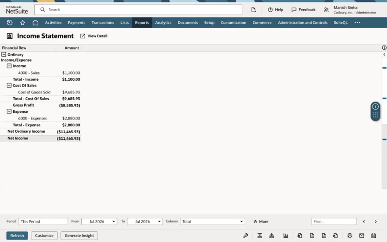Click the report info icon at right
Image resolution: width=387 pixels, height=242 pixels.
(x=384, y=48)
